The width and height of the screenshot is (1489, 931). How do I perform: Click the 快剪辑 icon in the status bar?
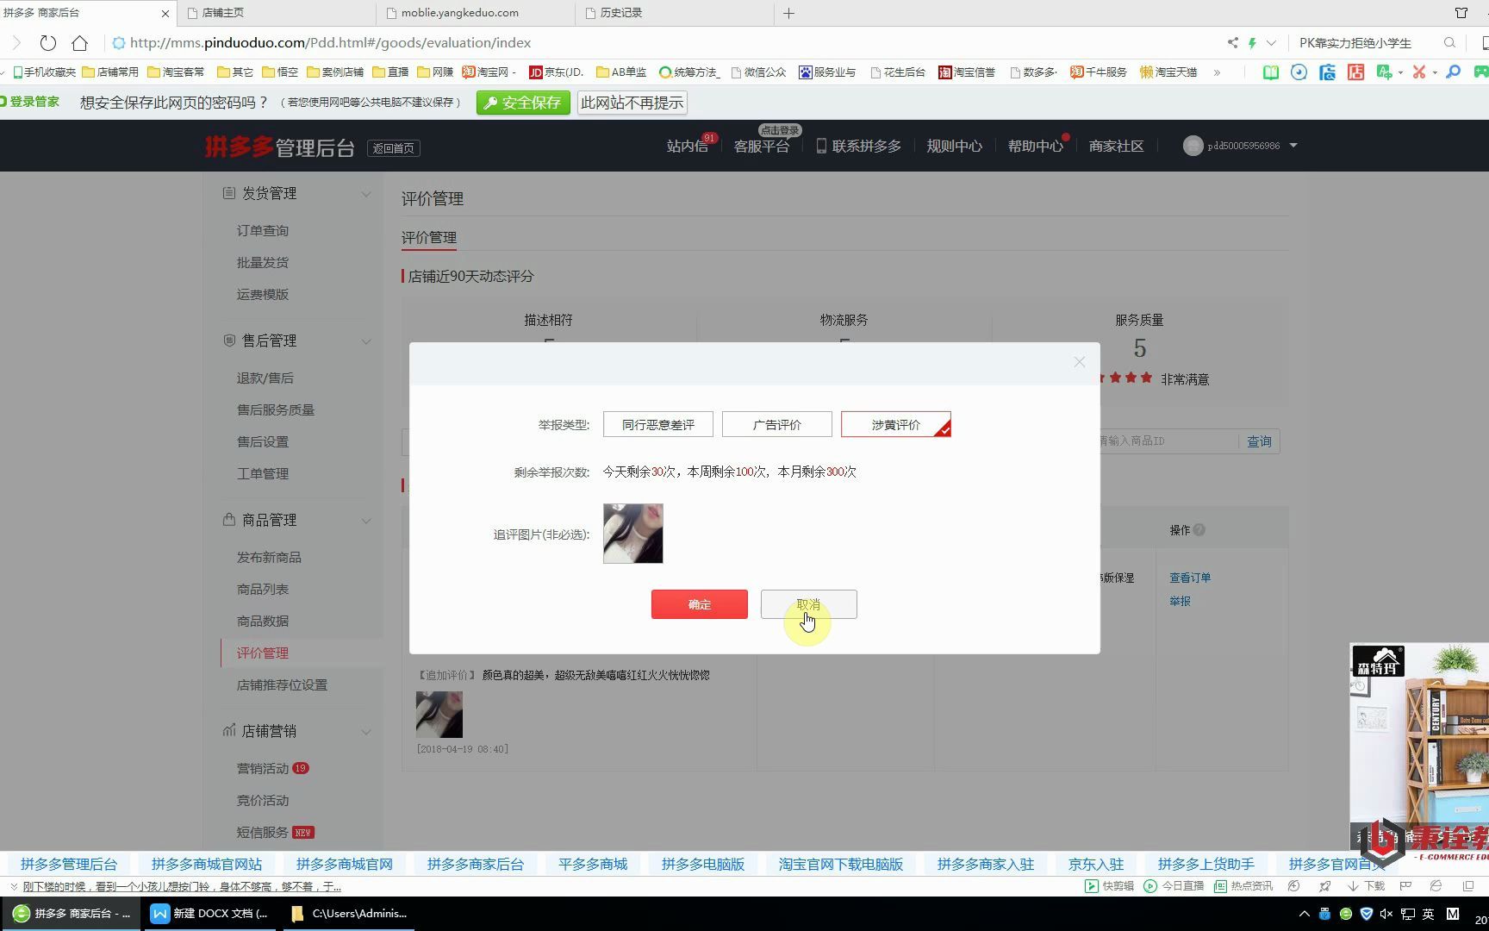point(1091,885)
